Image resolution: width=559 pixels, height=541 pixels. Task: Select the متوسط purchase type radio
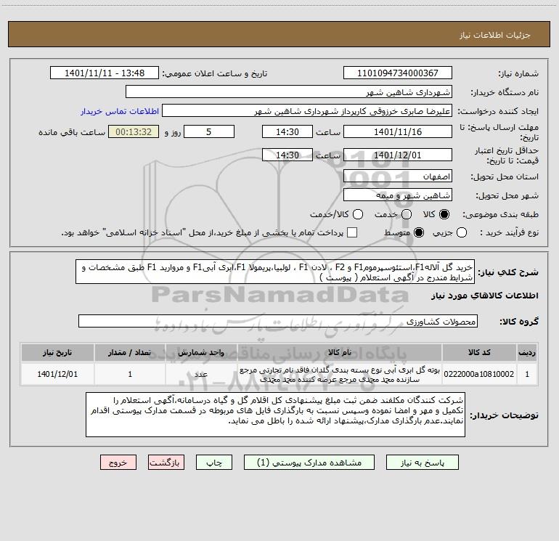pos(419,232)
